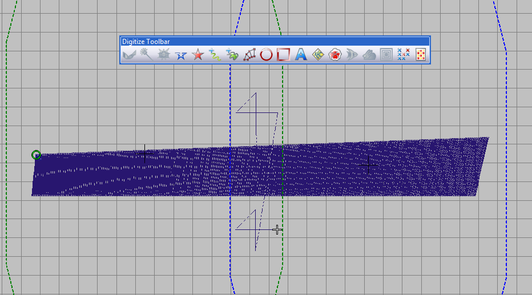The height and width of the screenshot is (295, 532).
Task: Choose the red square shape tool
Action: tap(283, 54)
